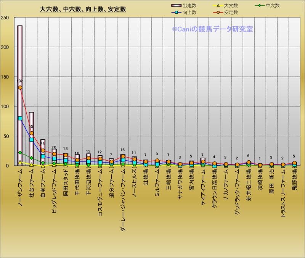Click the cyan square 向上数 legend marker
This screenshot has height=258, width=305.
coord(177,13)
